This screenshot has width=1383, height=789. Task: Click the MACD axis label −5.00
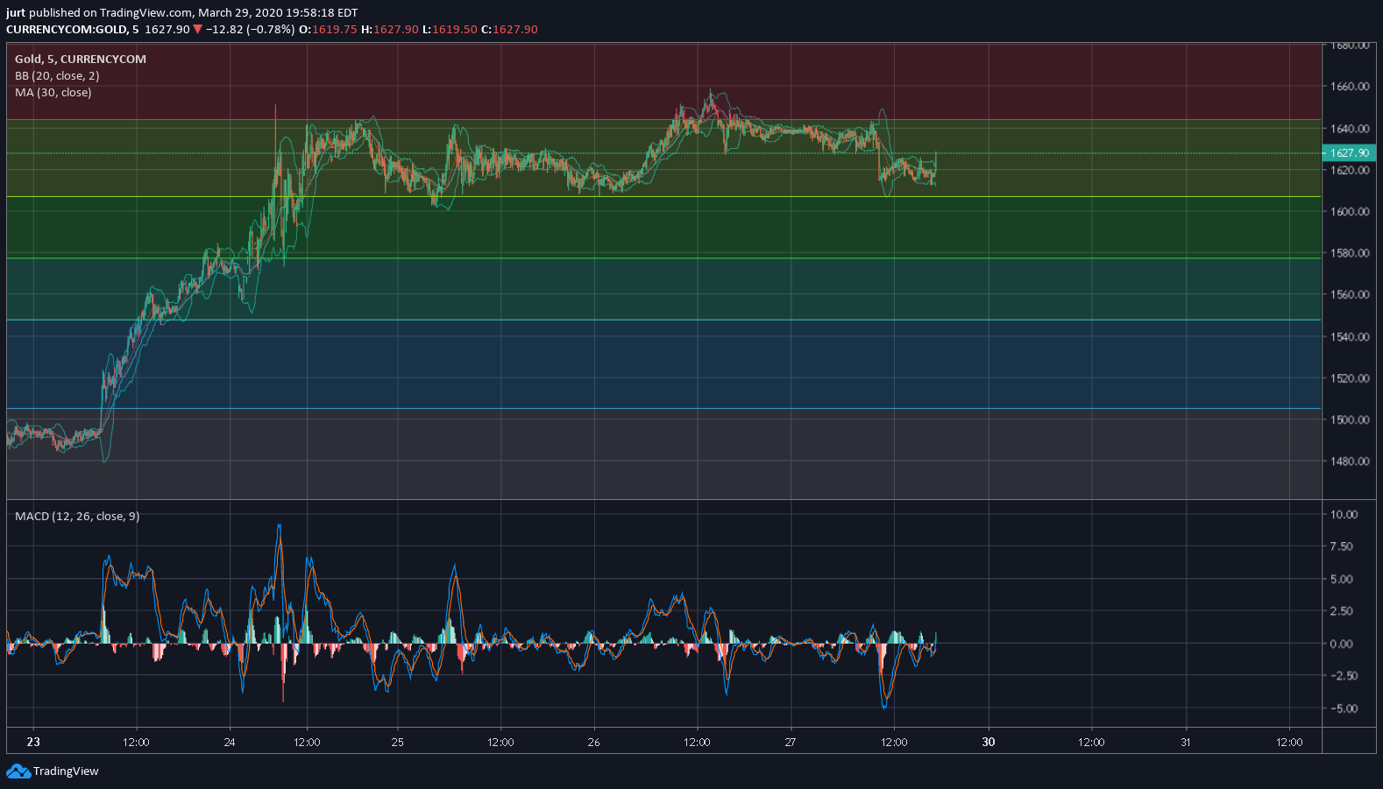pyautogui.click(x=1344, y=708)
